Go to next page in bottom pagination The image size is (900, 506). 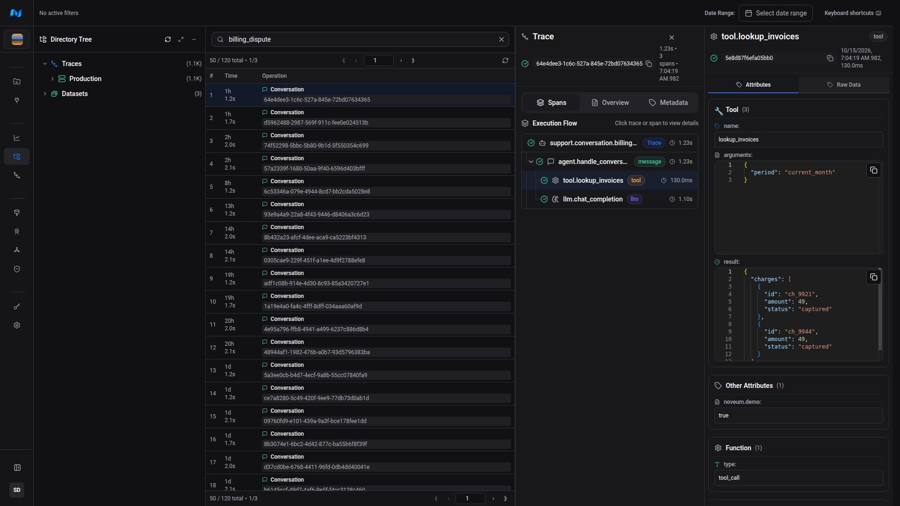tap(493, 499)
